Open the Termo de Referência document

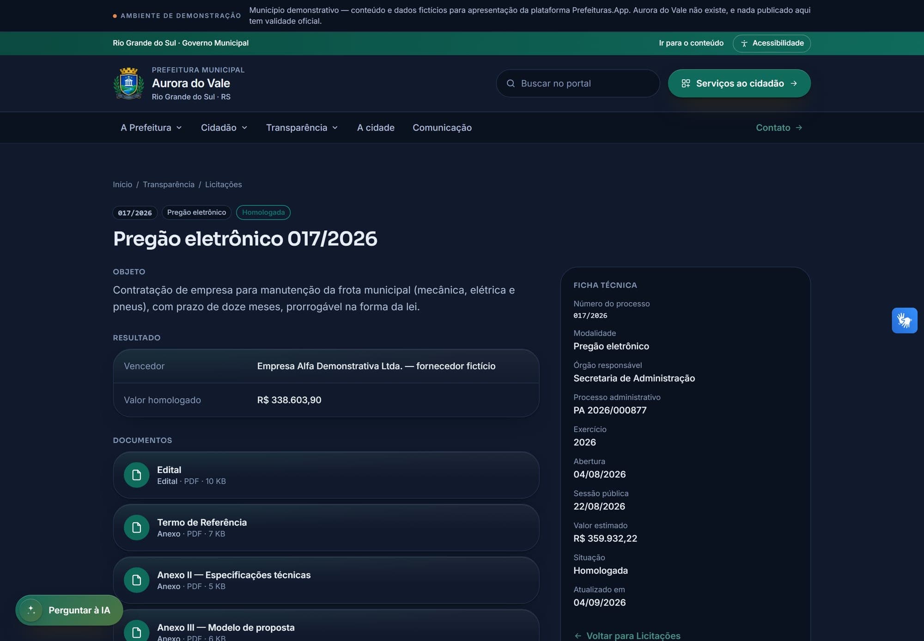(x=326, y=527)
